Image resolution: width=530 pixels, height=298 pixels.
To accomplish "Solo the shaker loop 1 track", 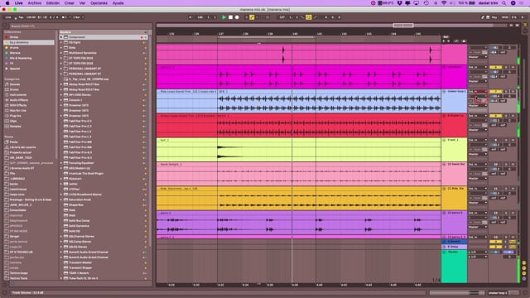I will (506, 92).
